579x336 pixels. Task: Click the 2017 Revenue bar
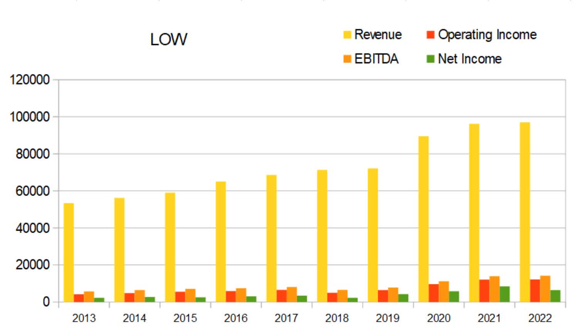pyautogui.click(x=271, y=238)
